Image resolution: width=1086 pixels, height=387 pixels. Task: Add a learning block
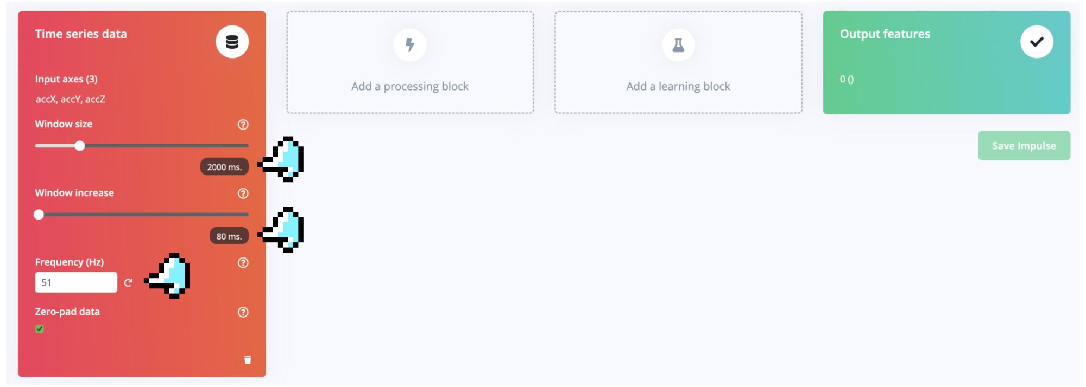[678, 62]
